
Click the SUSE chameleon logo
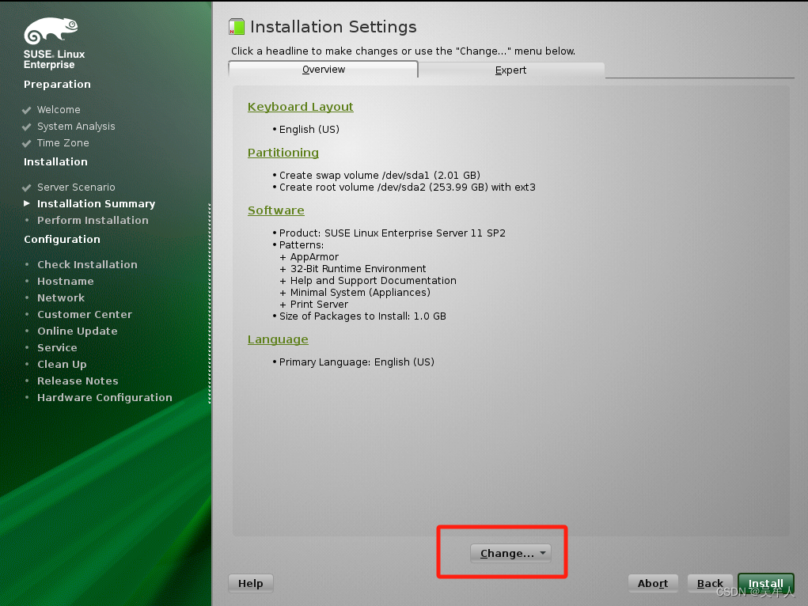[x=51, y=30]
